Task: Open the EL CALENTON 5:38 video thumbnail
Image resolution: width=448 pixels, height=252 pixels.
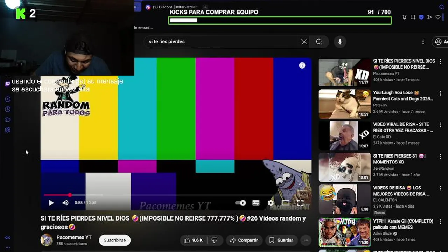Action: tap(344, 199)
